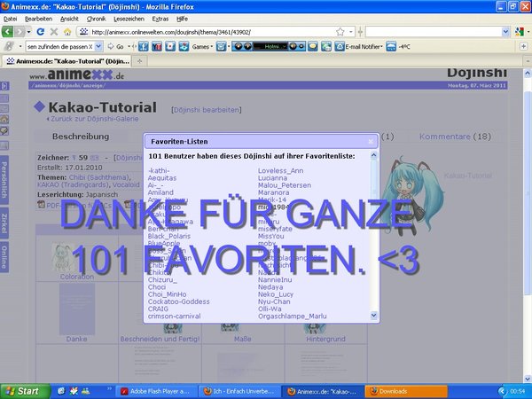Screen dimensions: 532x399
Task: Open the new tab plus button
Action: (x=139, y=61)
